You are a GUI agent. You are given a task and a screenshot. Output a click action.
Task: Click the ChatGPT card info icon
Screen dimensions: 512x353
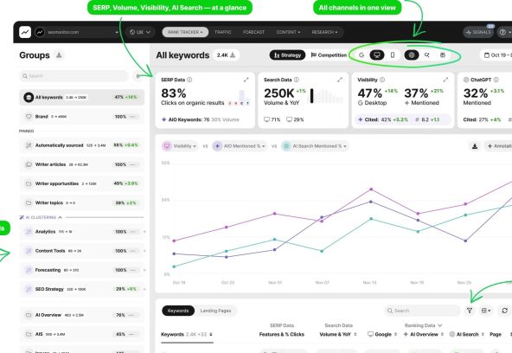click(496, 80)
